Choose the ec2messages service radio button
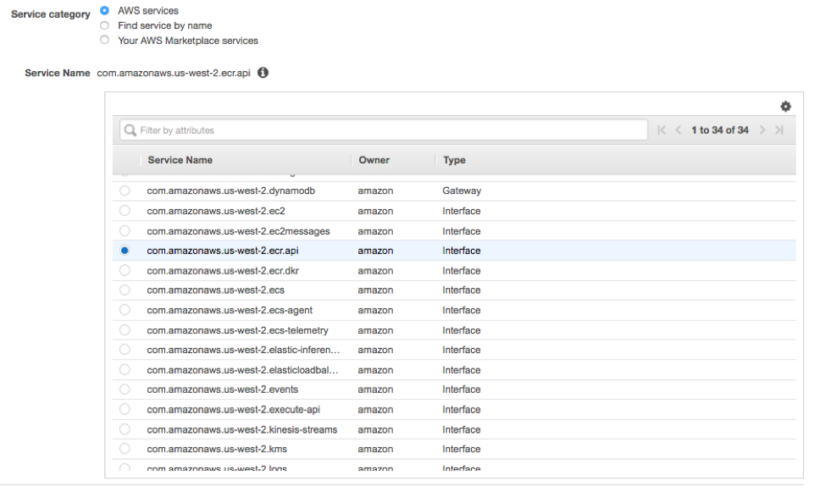Viewport: 825px width, 492px height. click(x=125, y=230)
